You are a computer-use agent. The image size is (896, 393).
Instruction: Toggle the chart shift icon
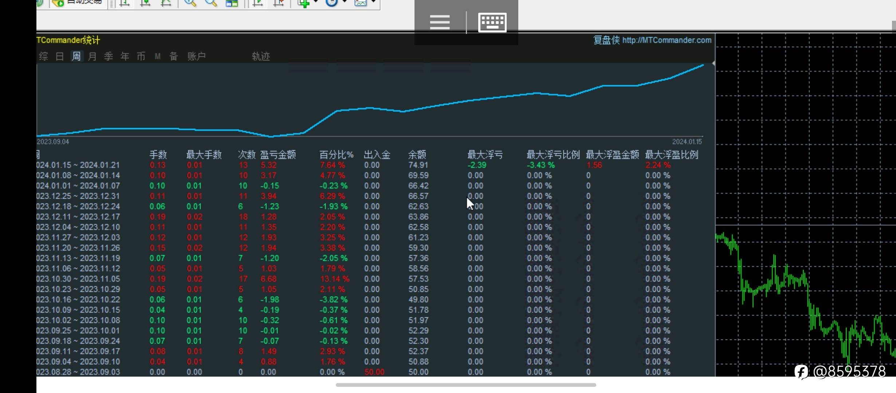click(279, 3)
